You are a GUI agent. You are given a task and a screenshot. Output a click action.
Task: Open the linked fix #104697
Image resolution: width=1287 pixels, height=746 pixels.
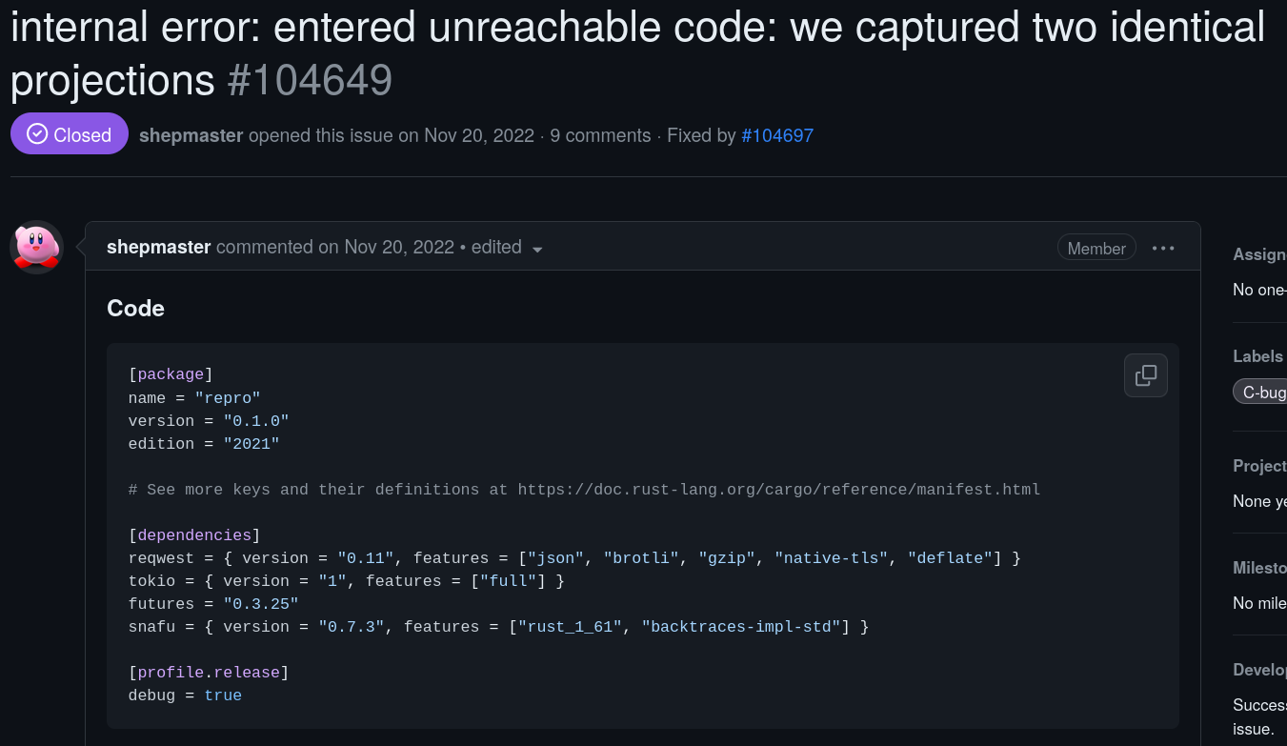coord(777,135)
